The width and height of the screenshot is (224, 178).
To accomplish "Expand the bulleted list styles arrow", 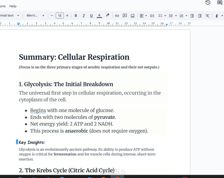I will [176, 16].
